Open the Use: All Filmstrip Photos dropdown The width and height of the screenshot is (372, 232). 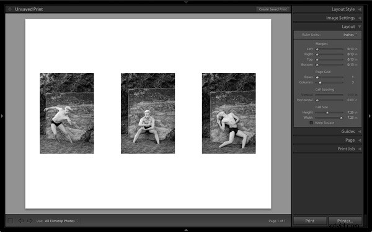click(61, 221)
